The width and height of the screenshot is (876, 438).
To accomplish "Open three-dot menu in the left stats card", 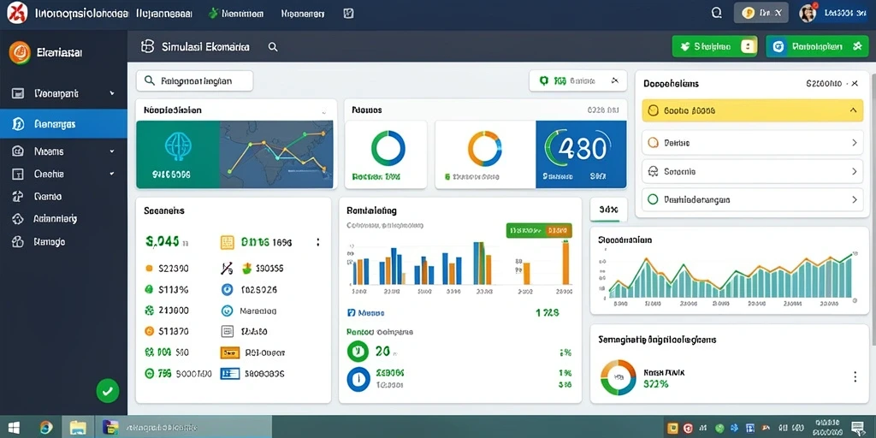I will pyautogui.click(x=318, y=242).
